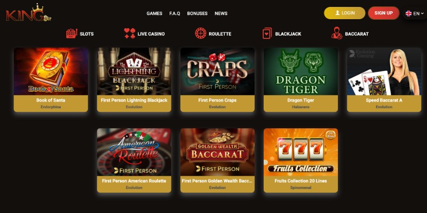Click the KingBit crown logo
Screen dimensions: 427x213
click(29, 12)
